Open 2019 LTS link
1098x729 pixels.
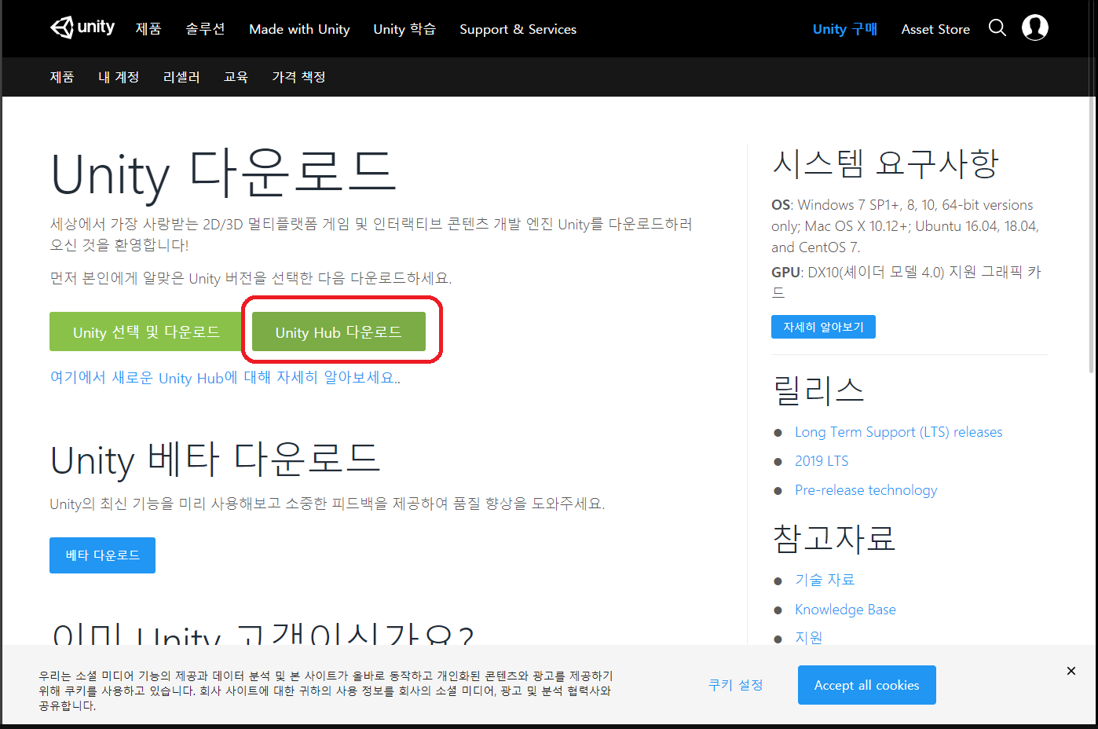tap(822, 461)
